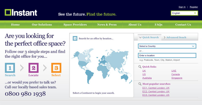The height and width of the screenshot is (105, 202).
Task: Click the Sign In link
Action: tap(182, 7)
